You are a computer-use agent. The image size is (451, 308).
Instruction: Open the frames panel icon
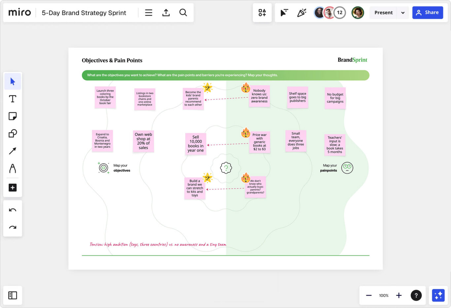pyautogui.click(x=13, y=295)
